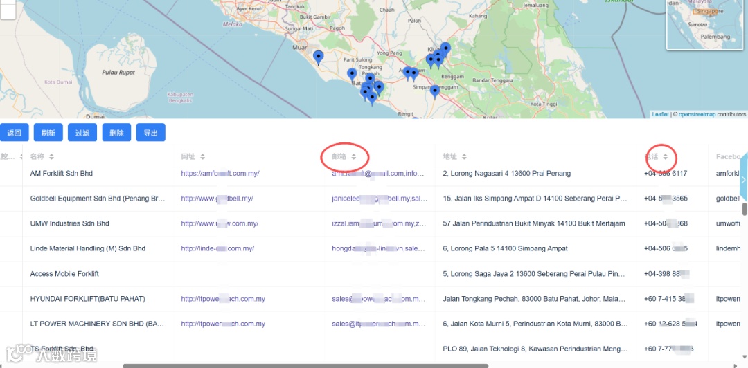
Task: Click address 57 Jalan Perindustrian Bukit Minyak
Action: point(534,223)
